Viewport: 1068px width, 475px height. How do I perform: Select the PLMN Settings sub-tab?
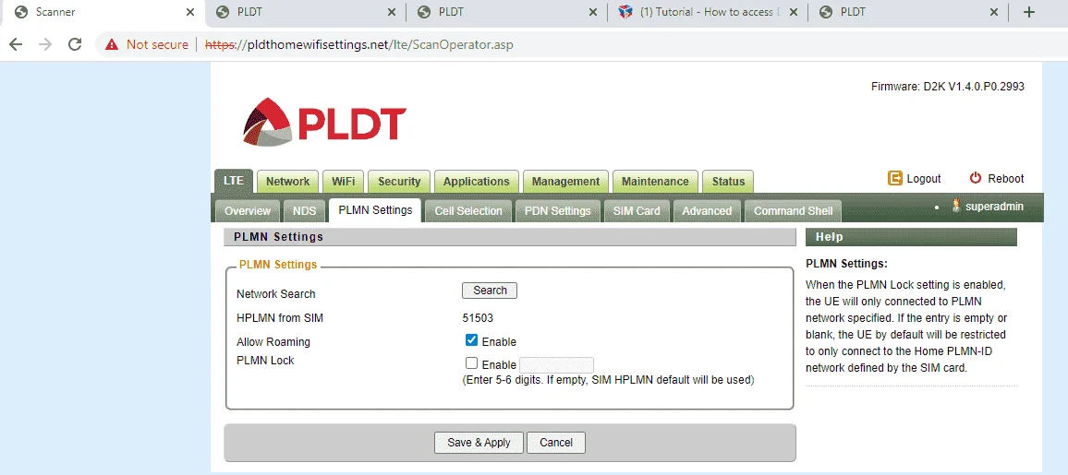coord(375,210)
